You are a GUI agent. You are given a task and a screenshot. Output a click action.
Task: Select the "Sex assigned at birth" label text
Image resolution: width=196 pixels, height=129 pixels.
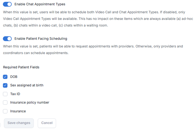[27, 85]
